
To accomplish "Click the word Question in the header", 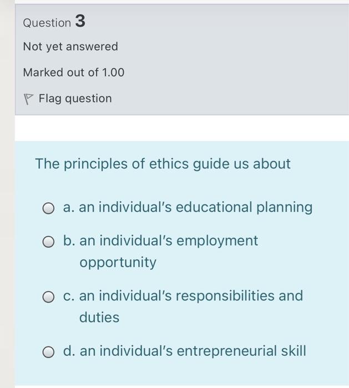I will [47, 23].
